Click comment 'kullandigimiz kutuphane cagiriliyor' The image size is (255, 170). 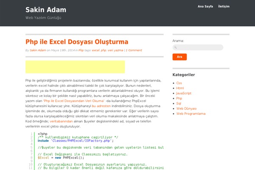(78, 137)
